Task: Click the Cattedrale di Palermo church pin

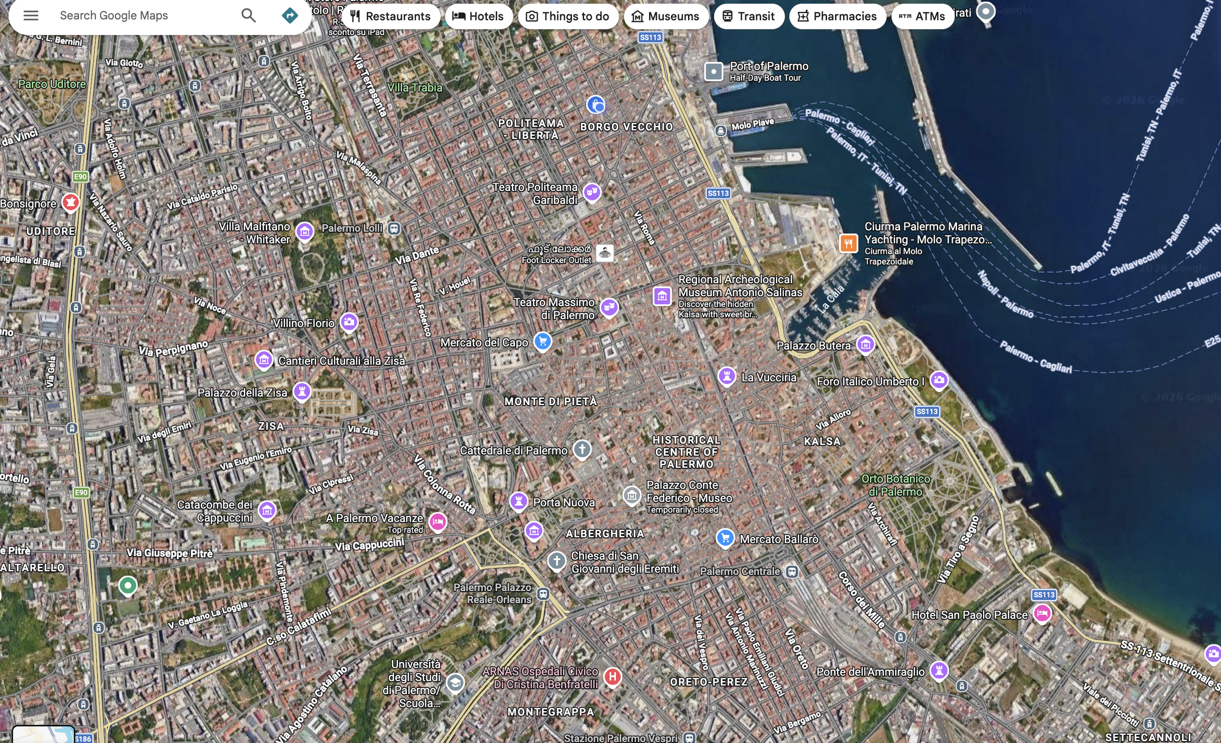Action: click(582, 449)
